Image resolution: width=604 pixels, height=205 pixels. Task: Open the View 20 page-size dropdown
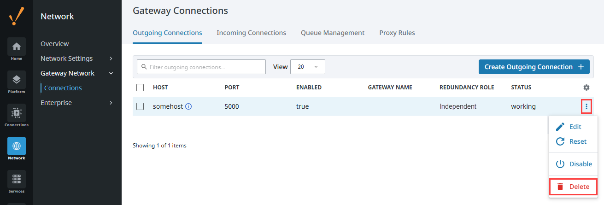point(308,67)
